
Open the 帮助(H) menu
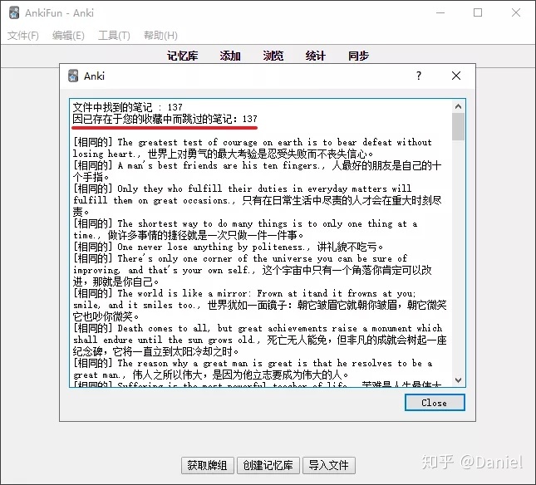pyautogui.click(x=160, y=36)
